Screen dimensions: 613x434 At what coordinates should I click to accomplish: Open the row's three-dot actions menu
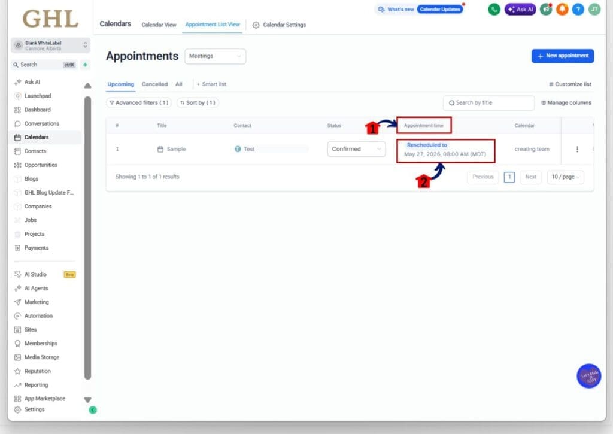click(578, 150)
